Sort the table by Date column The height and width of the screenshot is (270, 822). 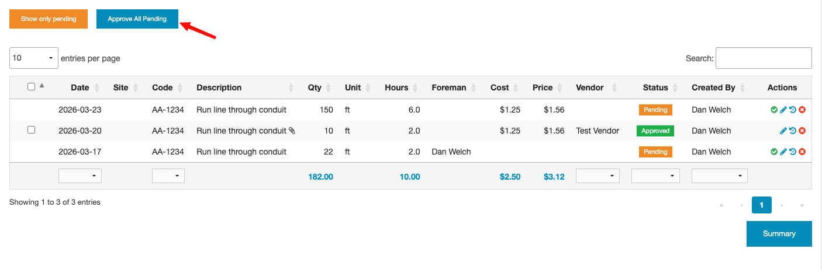tap(80, 87)
